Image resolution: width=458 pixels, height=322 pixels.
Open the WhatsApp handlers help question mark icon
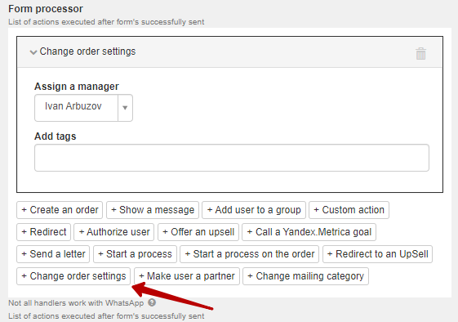click(152, 302)
